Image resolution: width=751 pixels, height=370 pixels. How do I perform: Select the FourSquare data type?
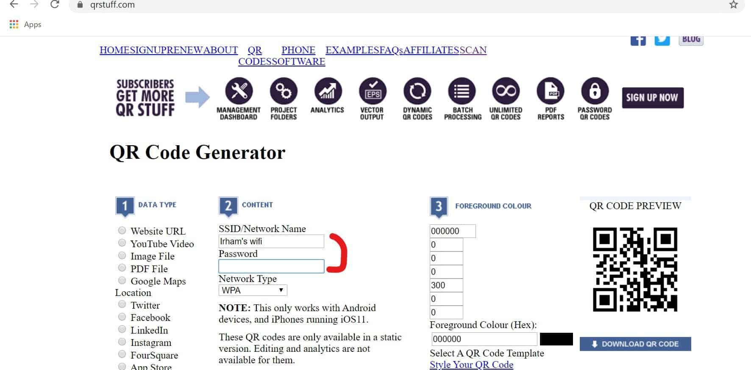122,354
